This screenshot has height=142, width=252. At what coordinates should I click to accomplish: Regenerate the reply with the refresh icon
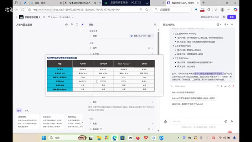(x=230, y=86)
